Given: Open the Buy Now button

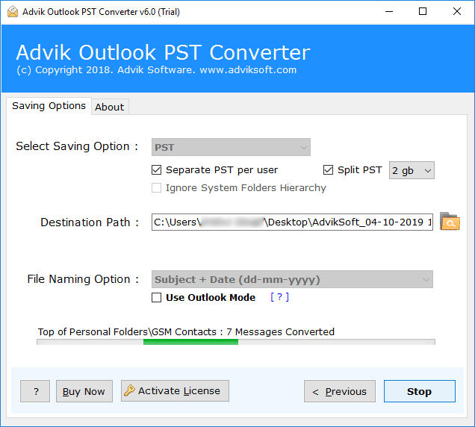Looking at the screenshot, I should [84, 391].
